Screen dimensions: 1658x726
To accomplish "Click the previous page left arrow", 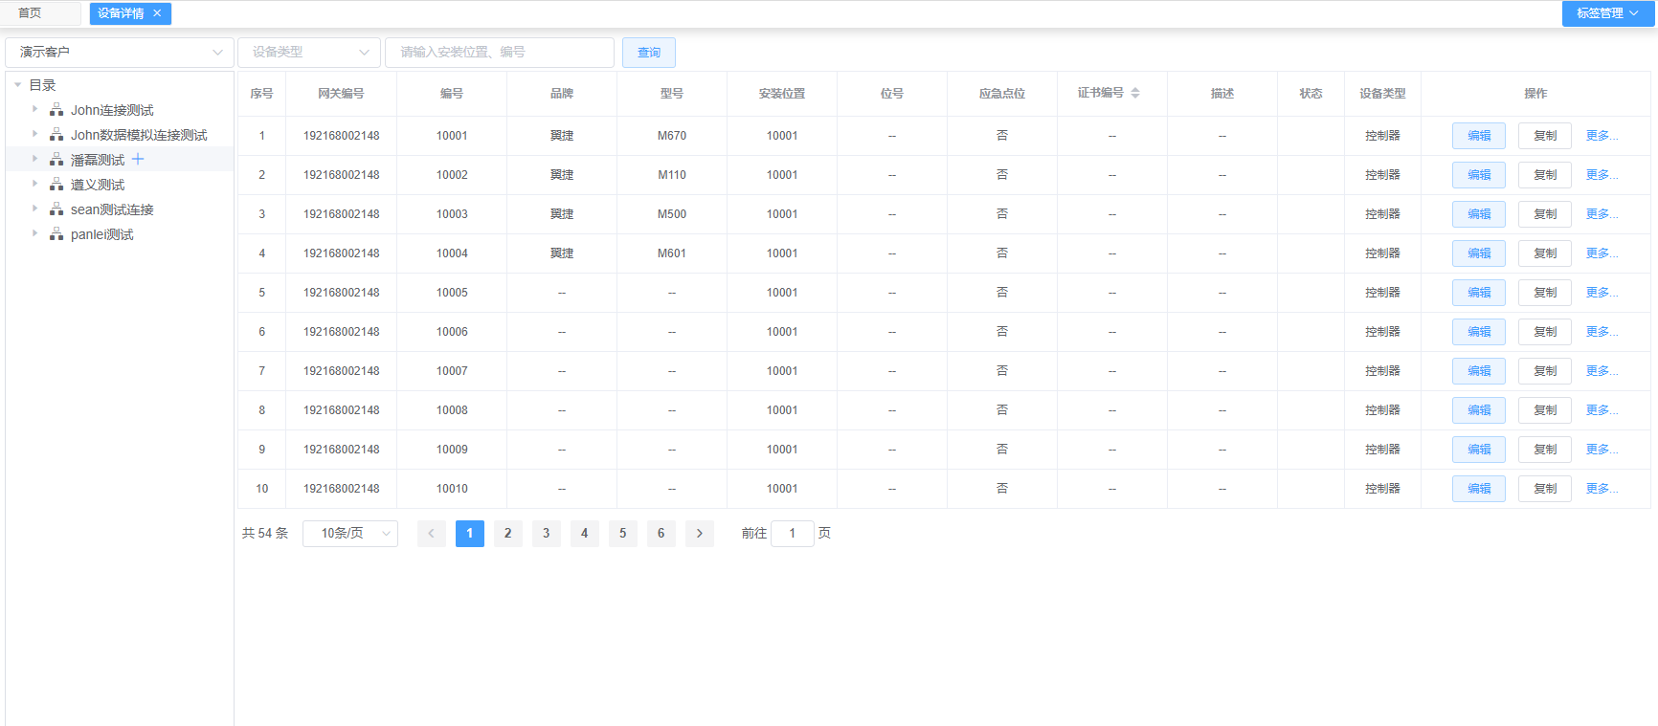I will point(431,534).
